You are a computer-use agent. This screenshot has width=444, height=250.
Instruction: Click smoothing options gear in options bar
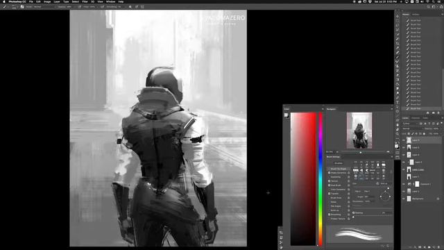130,6
